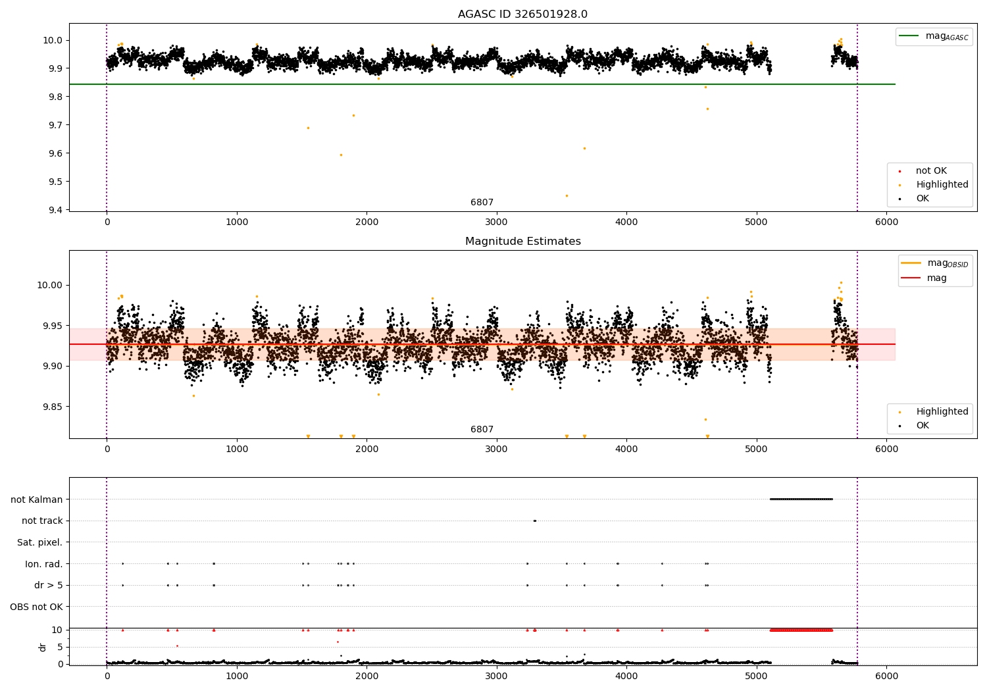Image resolution: width=987 pixels, height=691 pixels.
Task: Click the 9.8 tick on top y-axis
Action: pos(56,97)
